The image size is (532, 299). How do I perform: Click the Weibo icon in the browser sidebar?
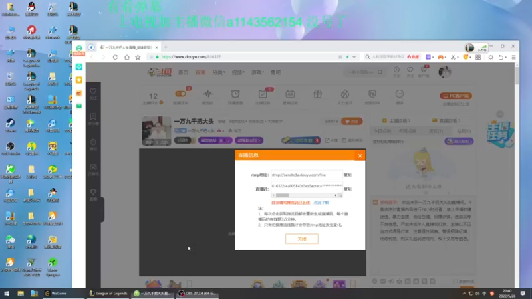79,93
